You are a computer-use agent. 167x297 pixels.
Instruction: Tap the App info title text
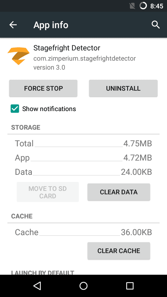[51, 25]
